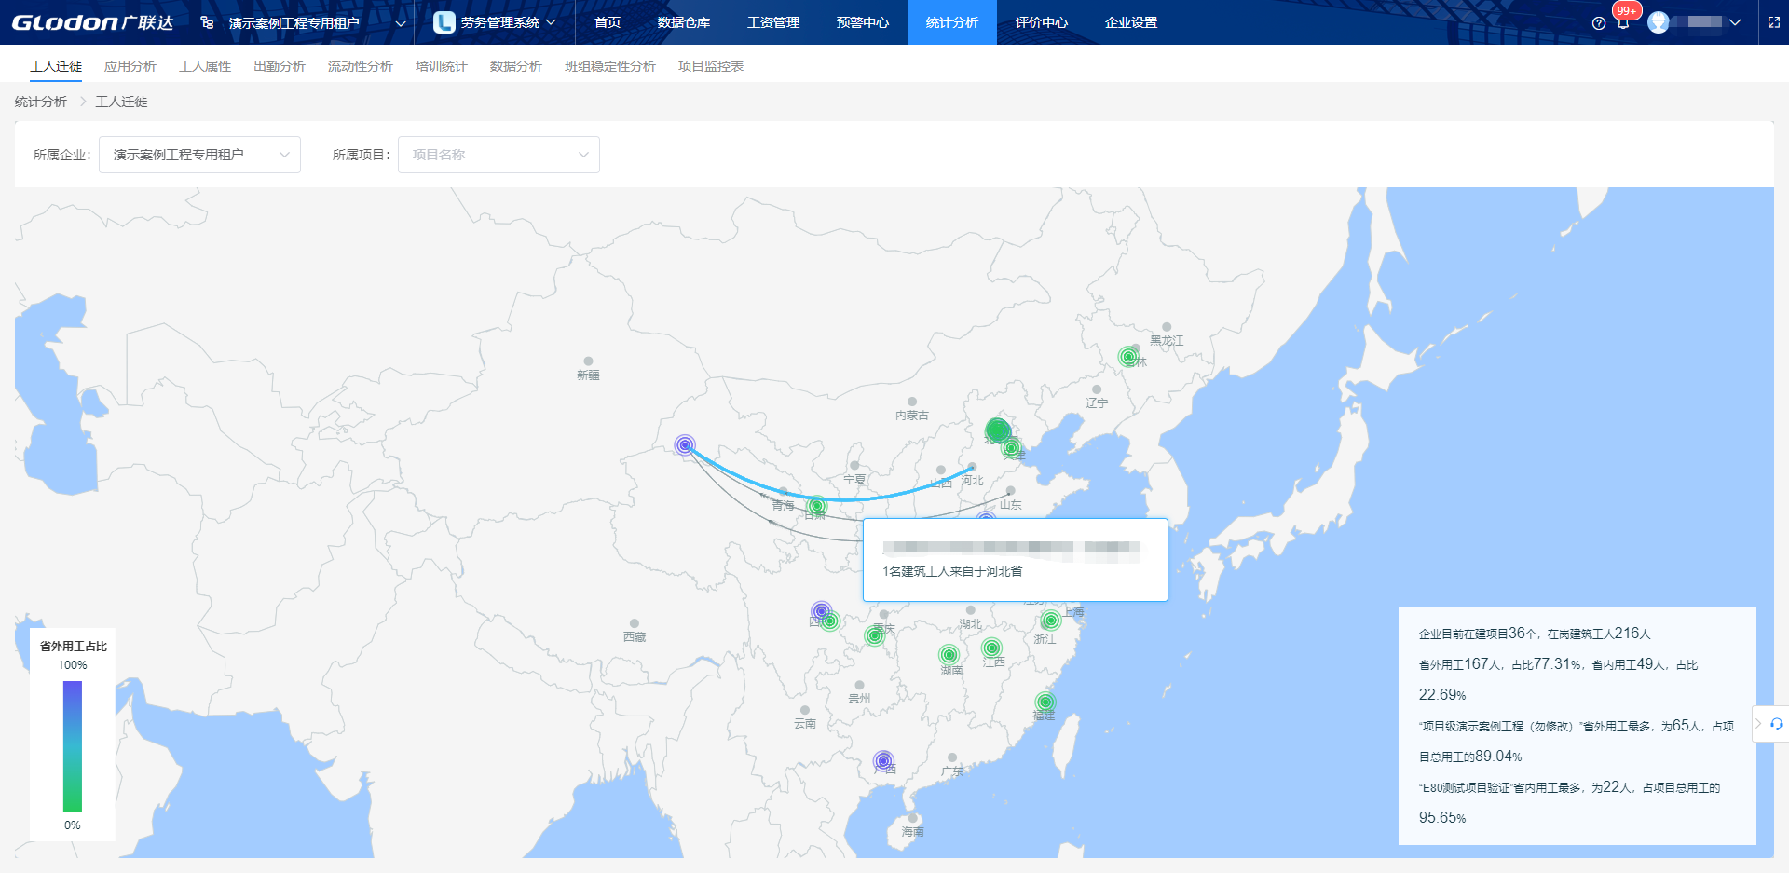This screenshot has width=1789, height=873.
Task: Click the Glodon 广联达 logo
Action: [x=92, y=22]
